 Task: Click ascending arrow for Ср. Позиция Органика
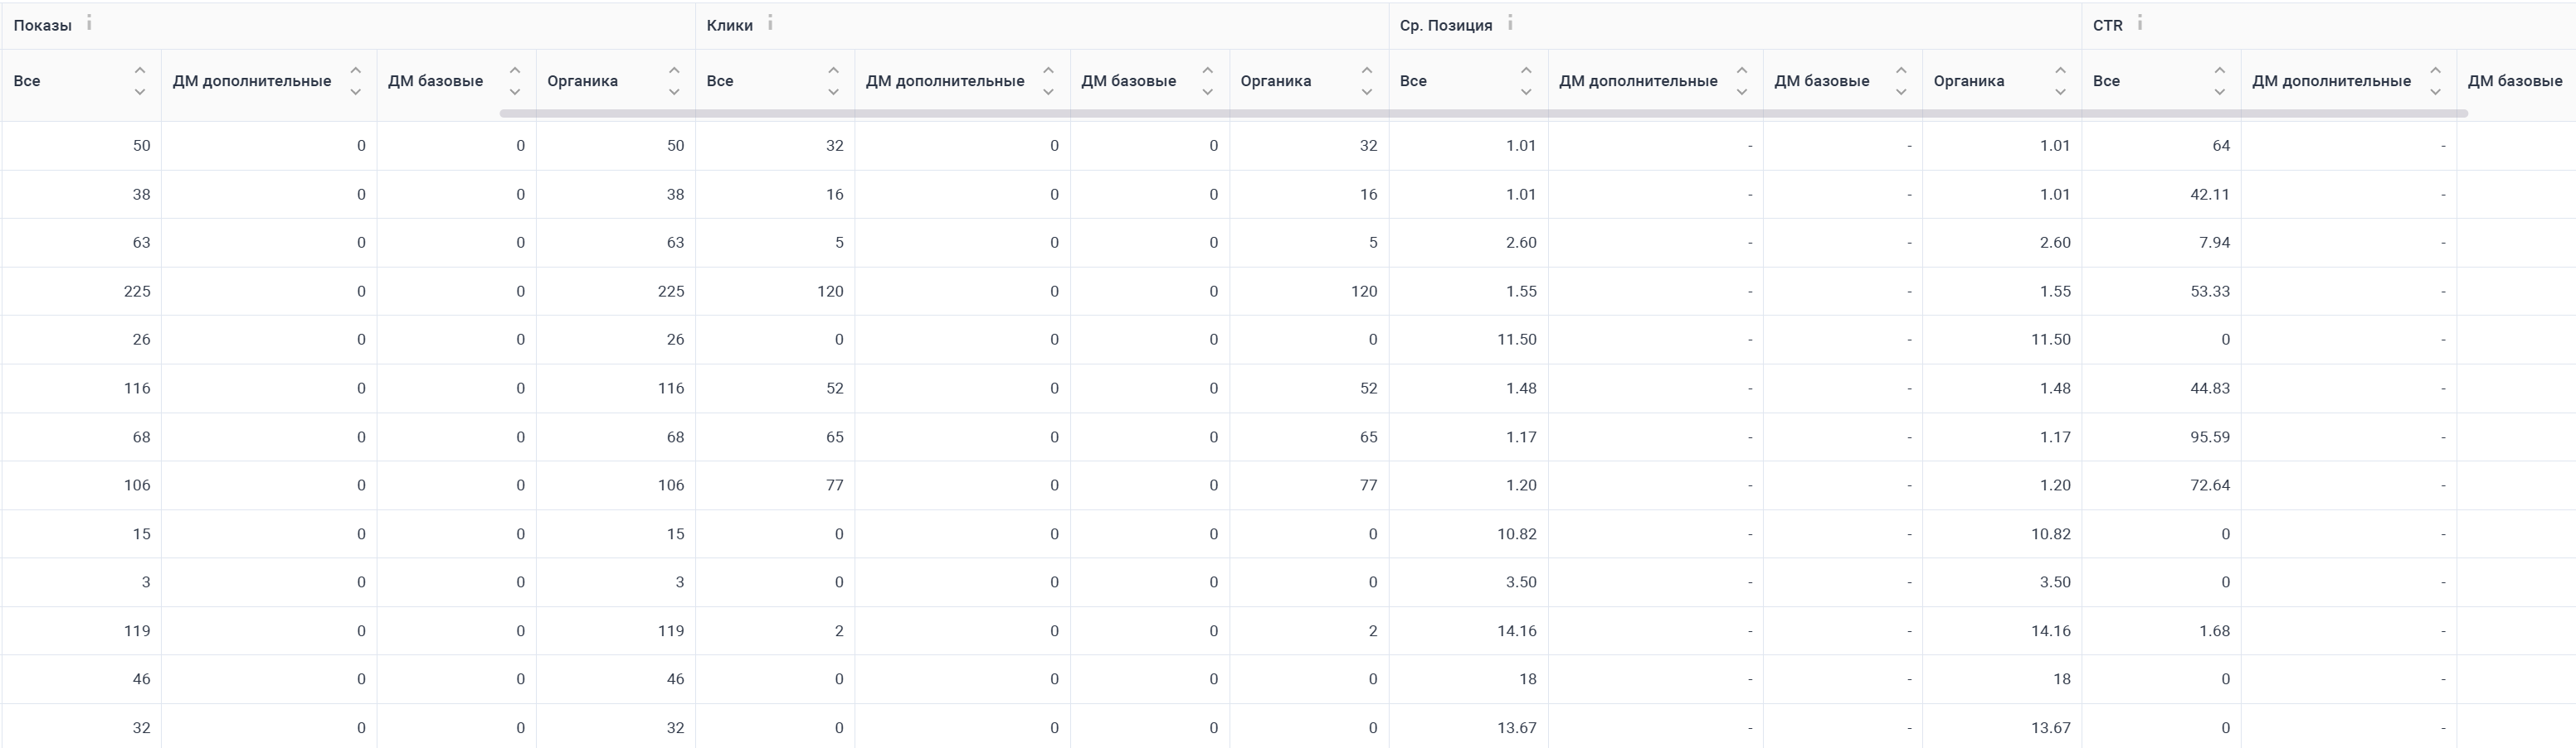(x=2060, y=71)
